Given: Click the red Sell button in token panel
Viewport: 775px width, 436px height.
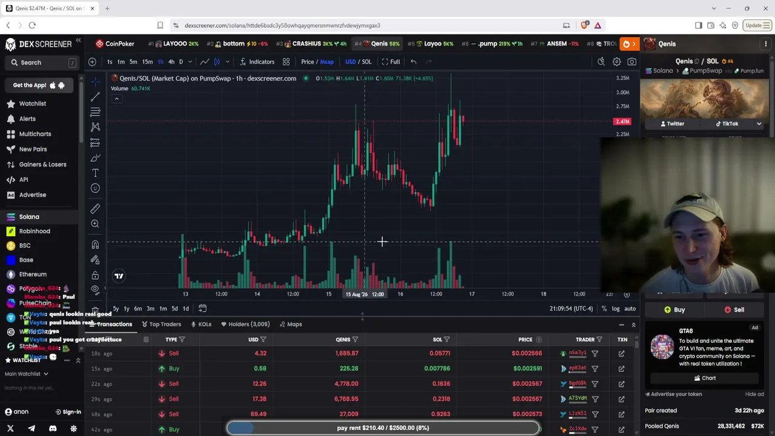Looking at the screenshot, I should pos(734,310).
